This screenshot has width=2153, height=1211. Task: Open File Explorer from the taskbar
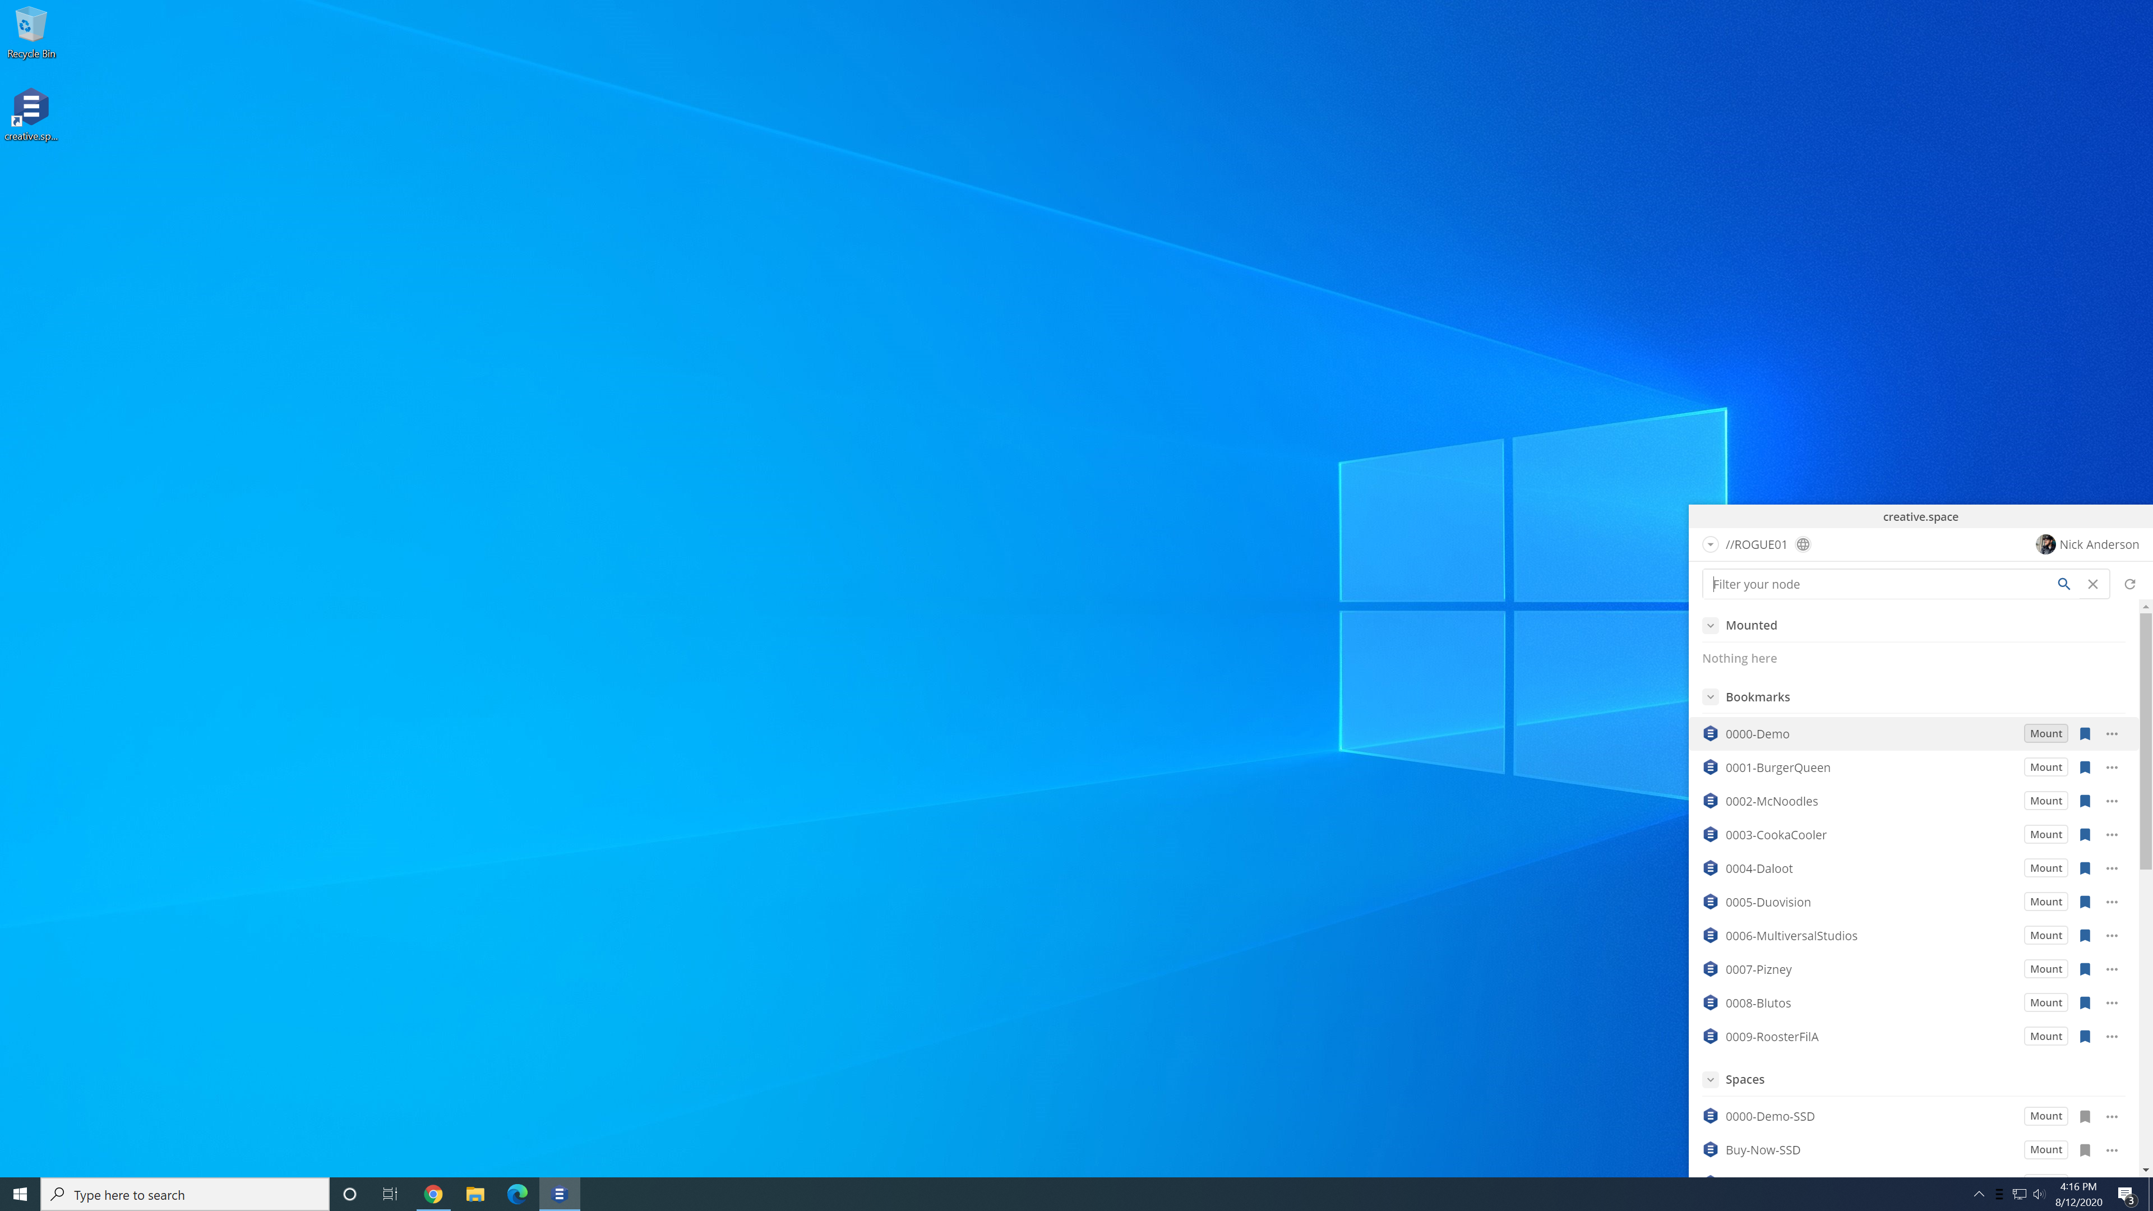[475, 1194]
